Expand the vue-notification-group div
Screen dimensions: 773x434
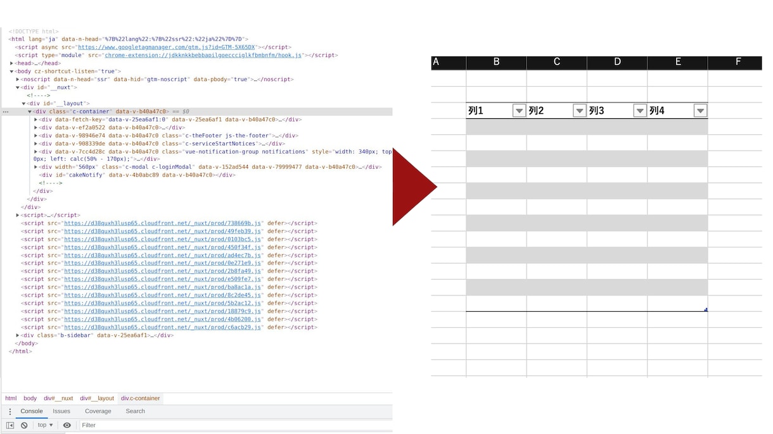(36, 152)
